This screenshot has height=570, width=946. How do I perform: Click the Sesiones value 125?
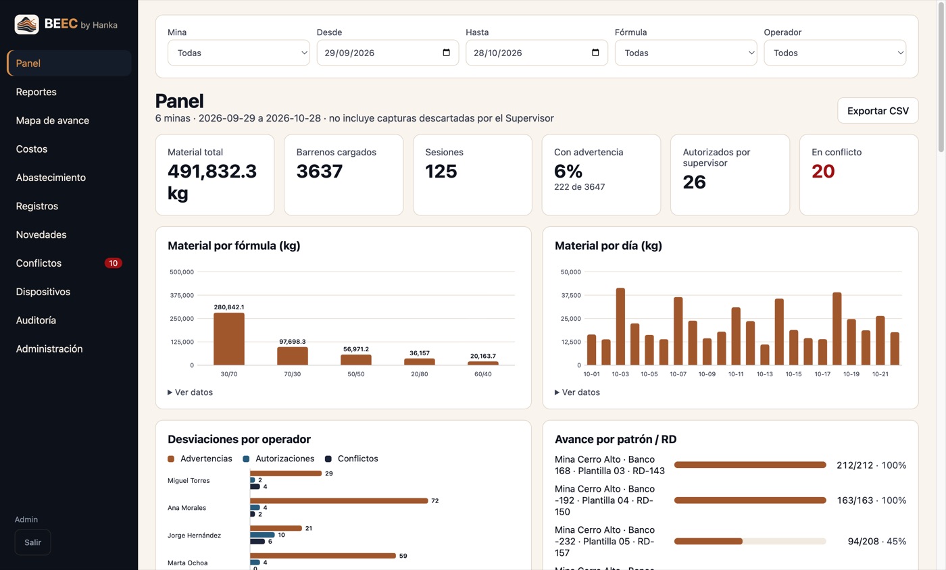(441, 172)
